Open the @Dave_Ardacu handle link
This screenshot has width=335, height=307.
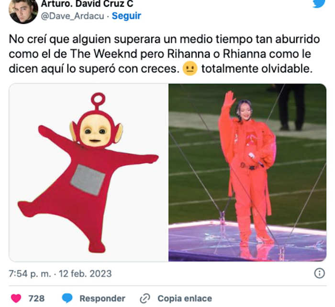click(72, 16)
